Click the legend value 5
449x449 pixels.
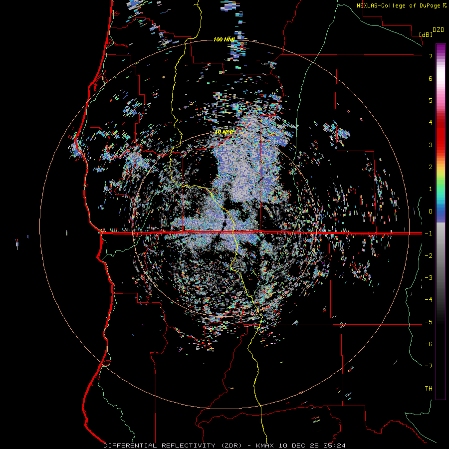coord(431,100)
